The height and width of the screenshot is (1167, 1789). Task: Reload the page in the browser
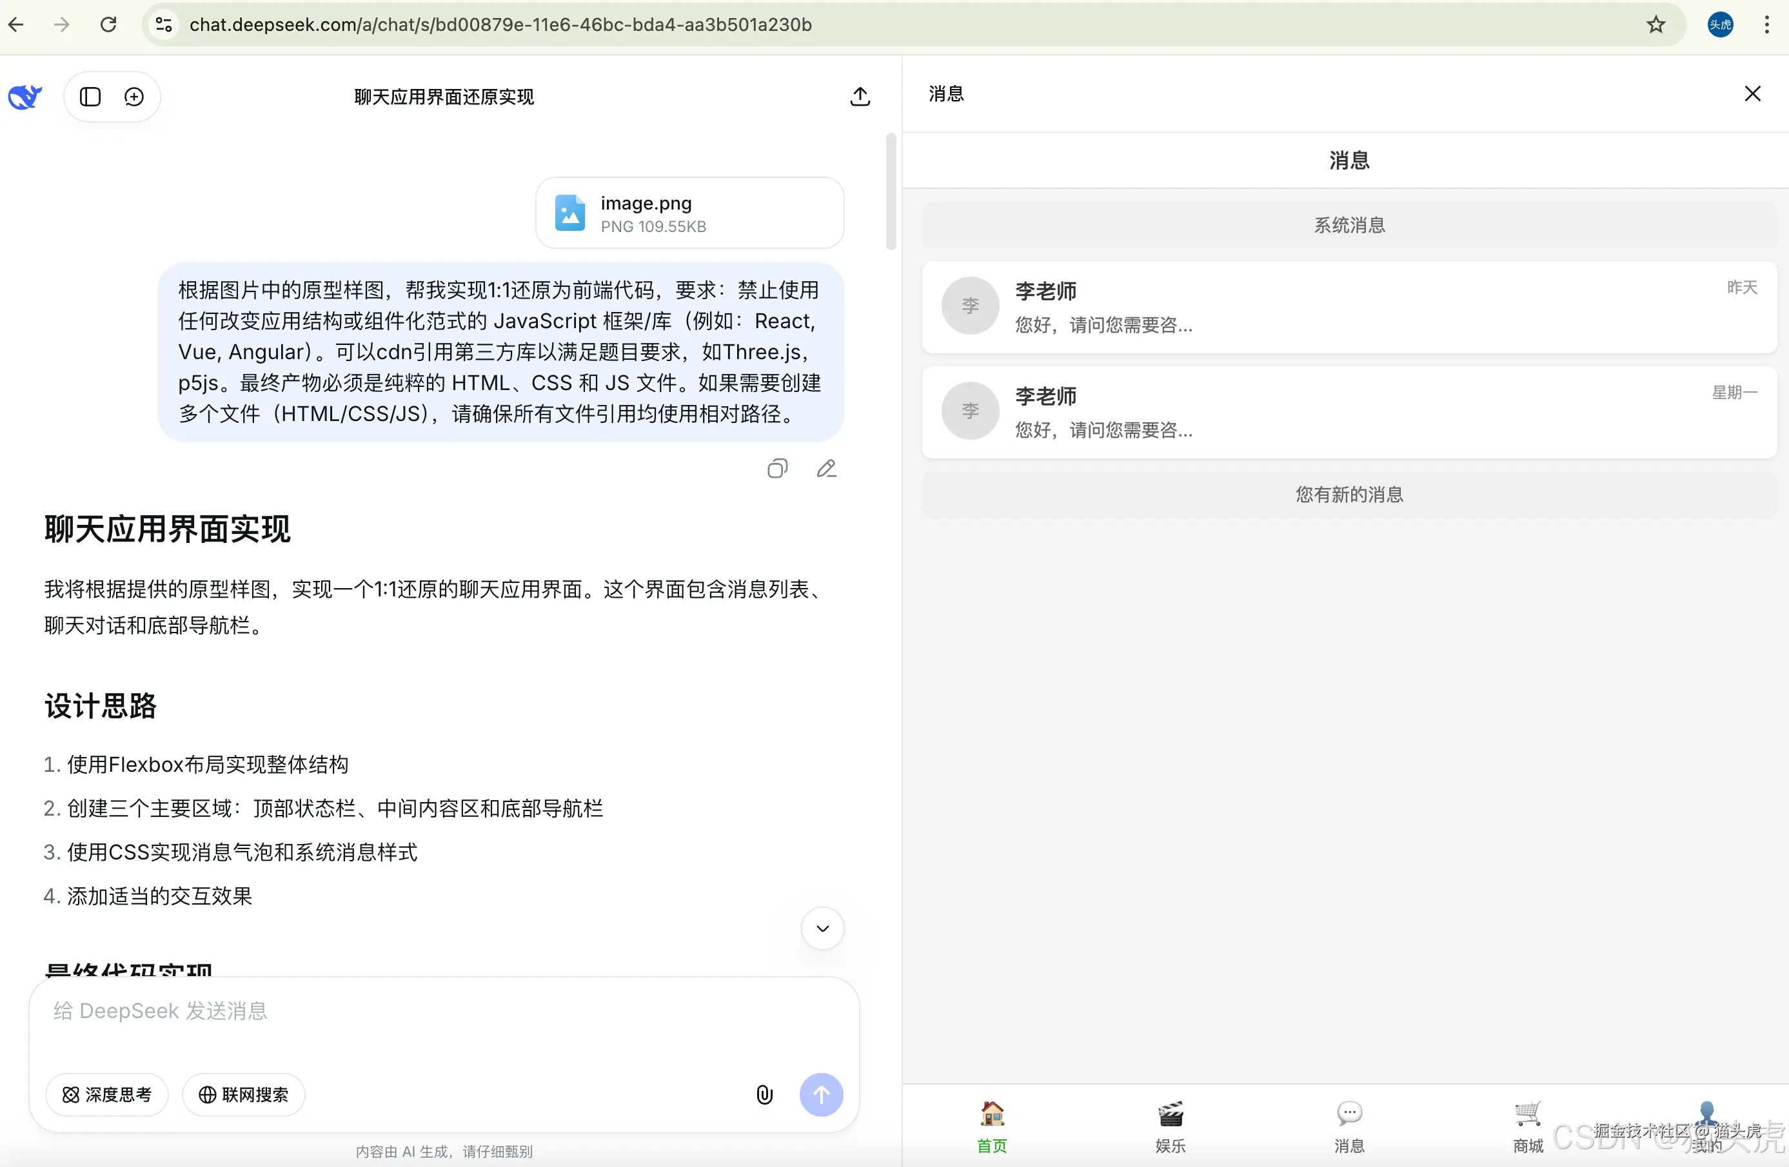[108, 24]
